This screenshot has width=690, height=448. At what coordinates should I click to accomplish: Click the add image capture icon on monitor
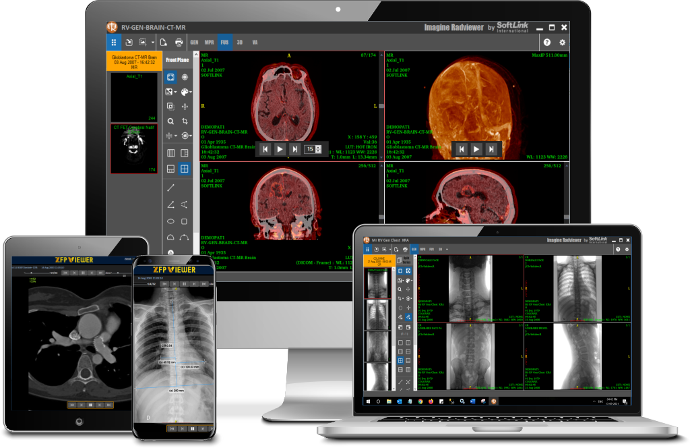tap(143, 43)
